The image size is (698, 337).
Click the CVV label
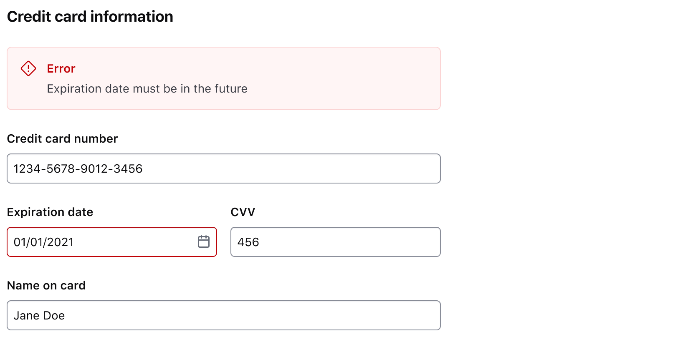coord(243,212)
